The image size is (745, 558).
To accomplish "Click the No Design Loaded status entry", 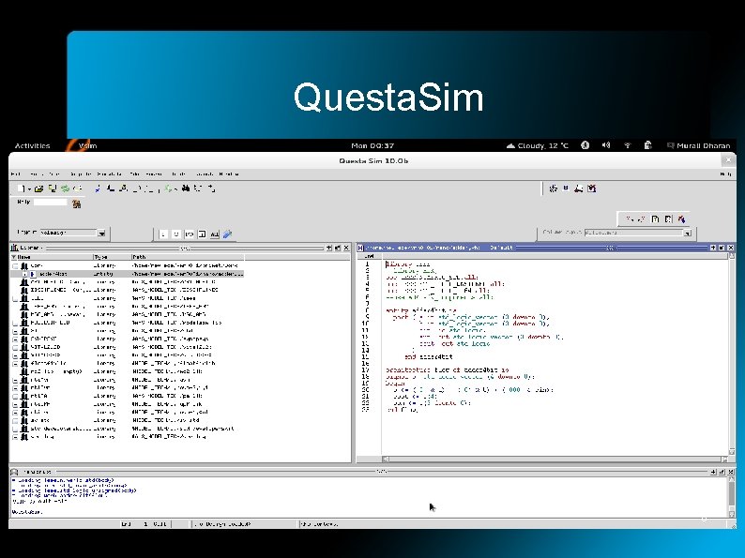I will (223, 524).
